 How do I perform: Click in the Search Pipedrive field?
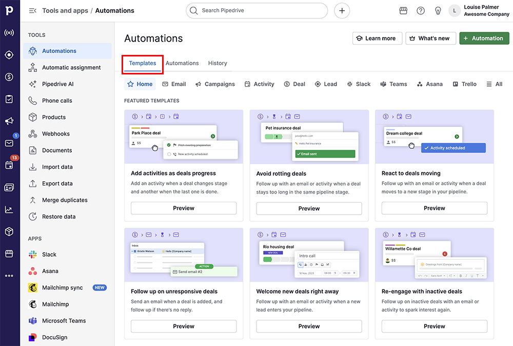(256, 10)
